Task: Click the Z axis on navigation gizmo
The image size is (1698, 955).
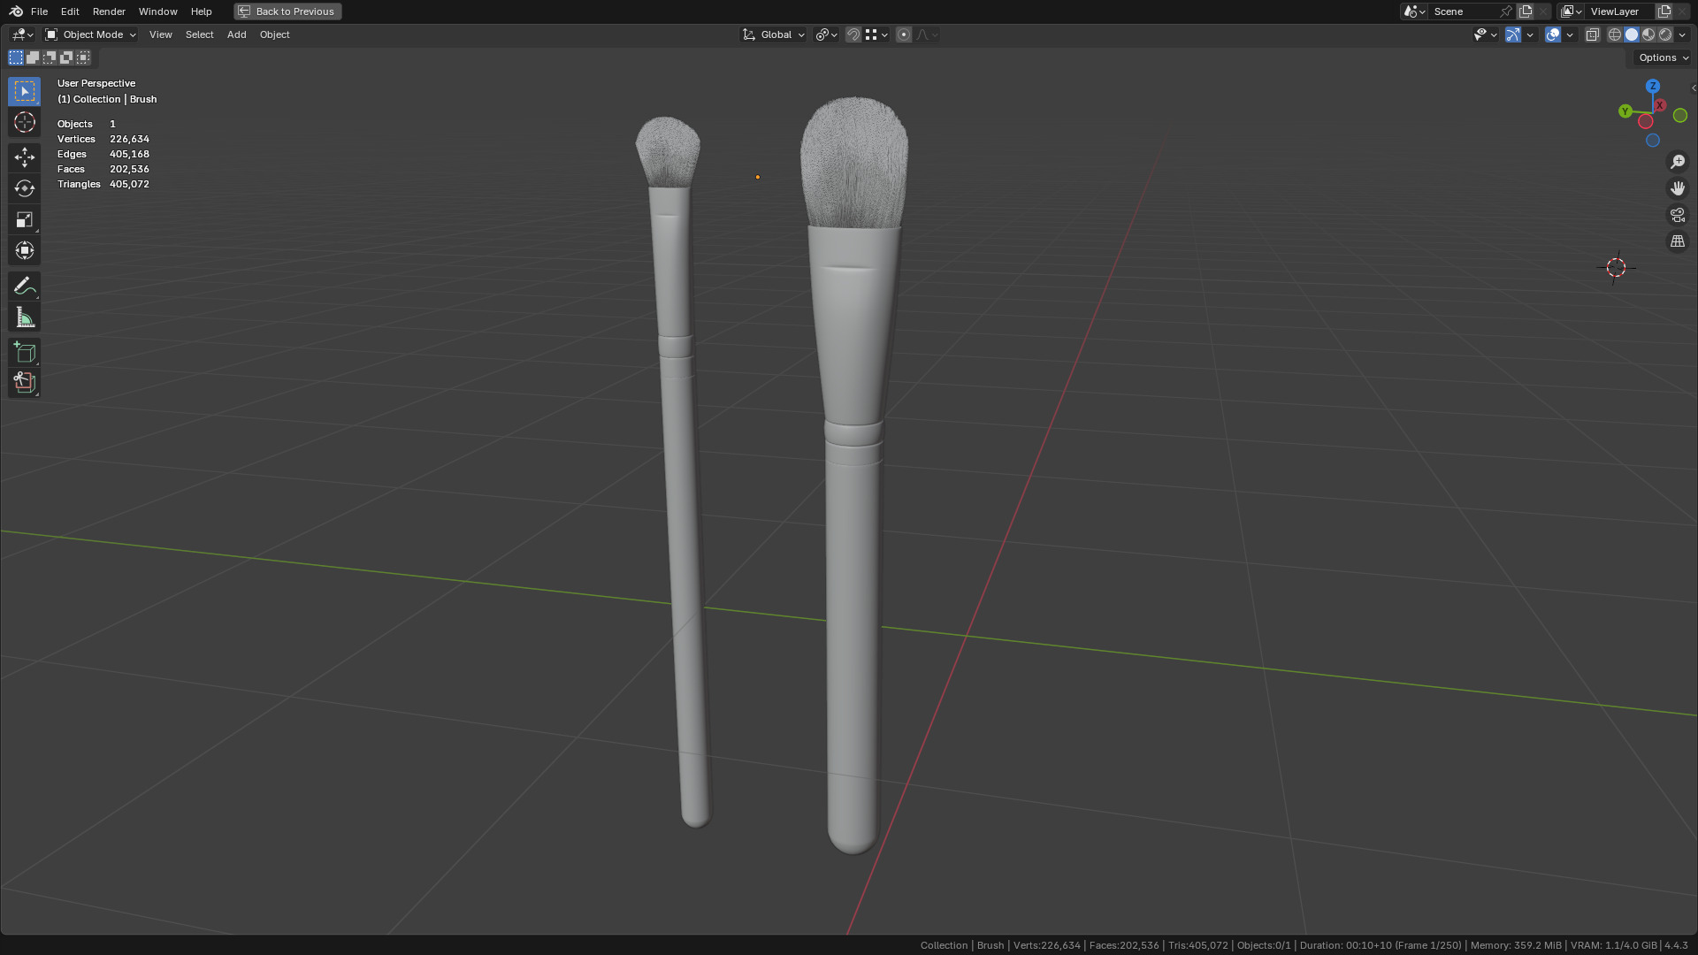Action: pos(1652,86)
